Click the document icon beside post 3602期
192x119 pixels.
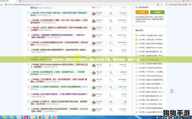[x=28, y=35]
